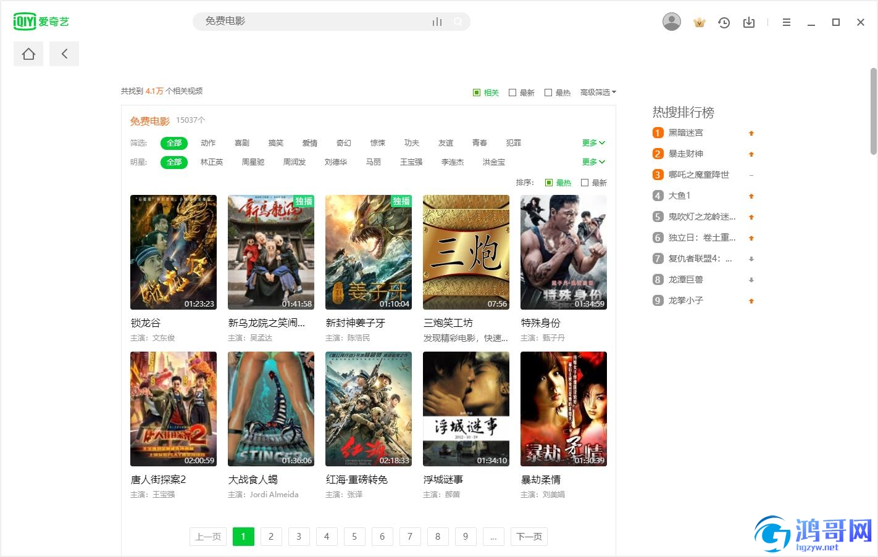The height and width of the screenshot is (557, 878).
Task: Open the 特殊身份 movie poster
Action: (564, 252)
